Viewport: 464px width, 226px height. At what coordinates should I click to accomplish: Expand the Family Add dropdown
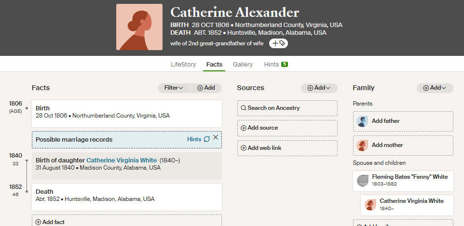tap(435, 88)
